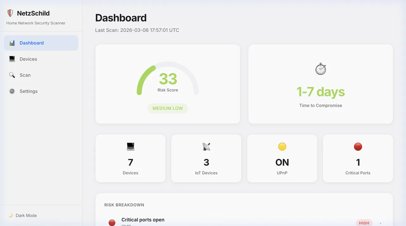Viewport: 406px width, 226px height.
Task: Click the Critical ports open title
Action: click(143, 220)
